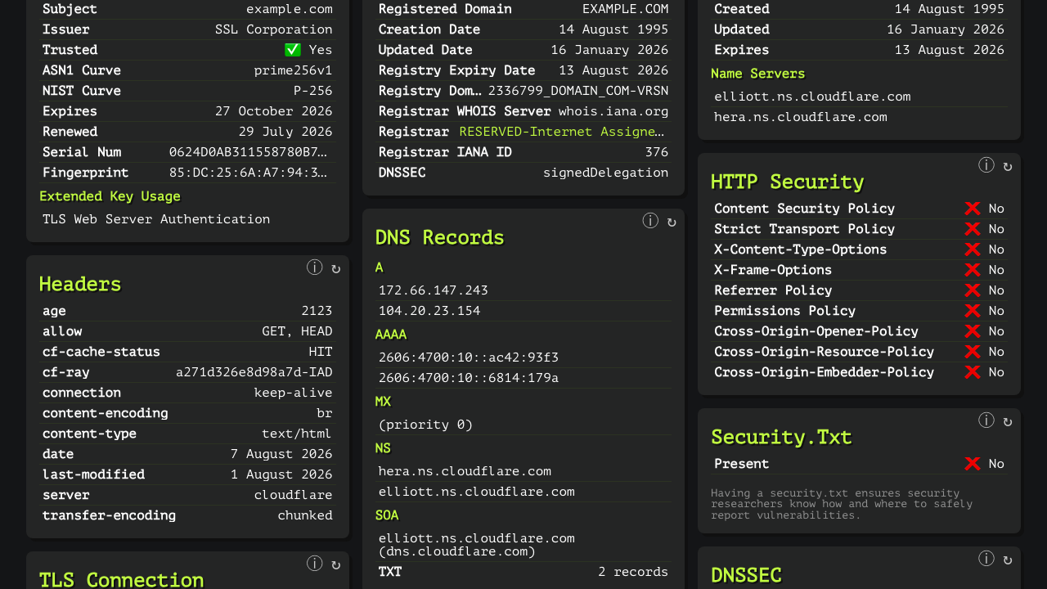The width and height of the screenshot is (1047, 589).
Task: Click the ASN1 Curve prime256v1 value
Action: [294, 70]
